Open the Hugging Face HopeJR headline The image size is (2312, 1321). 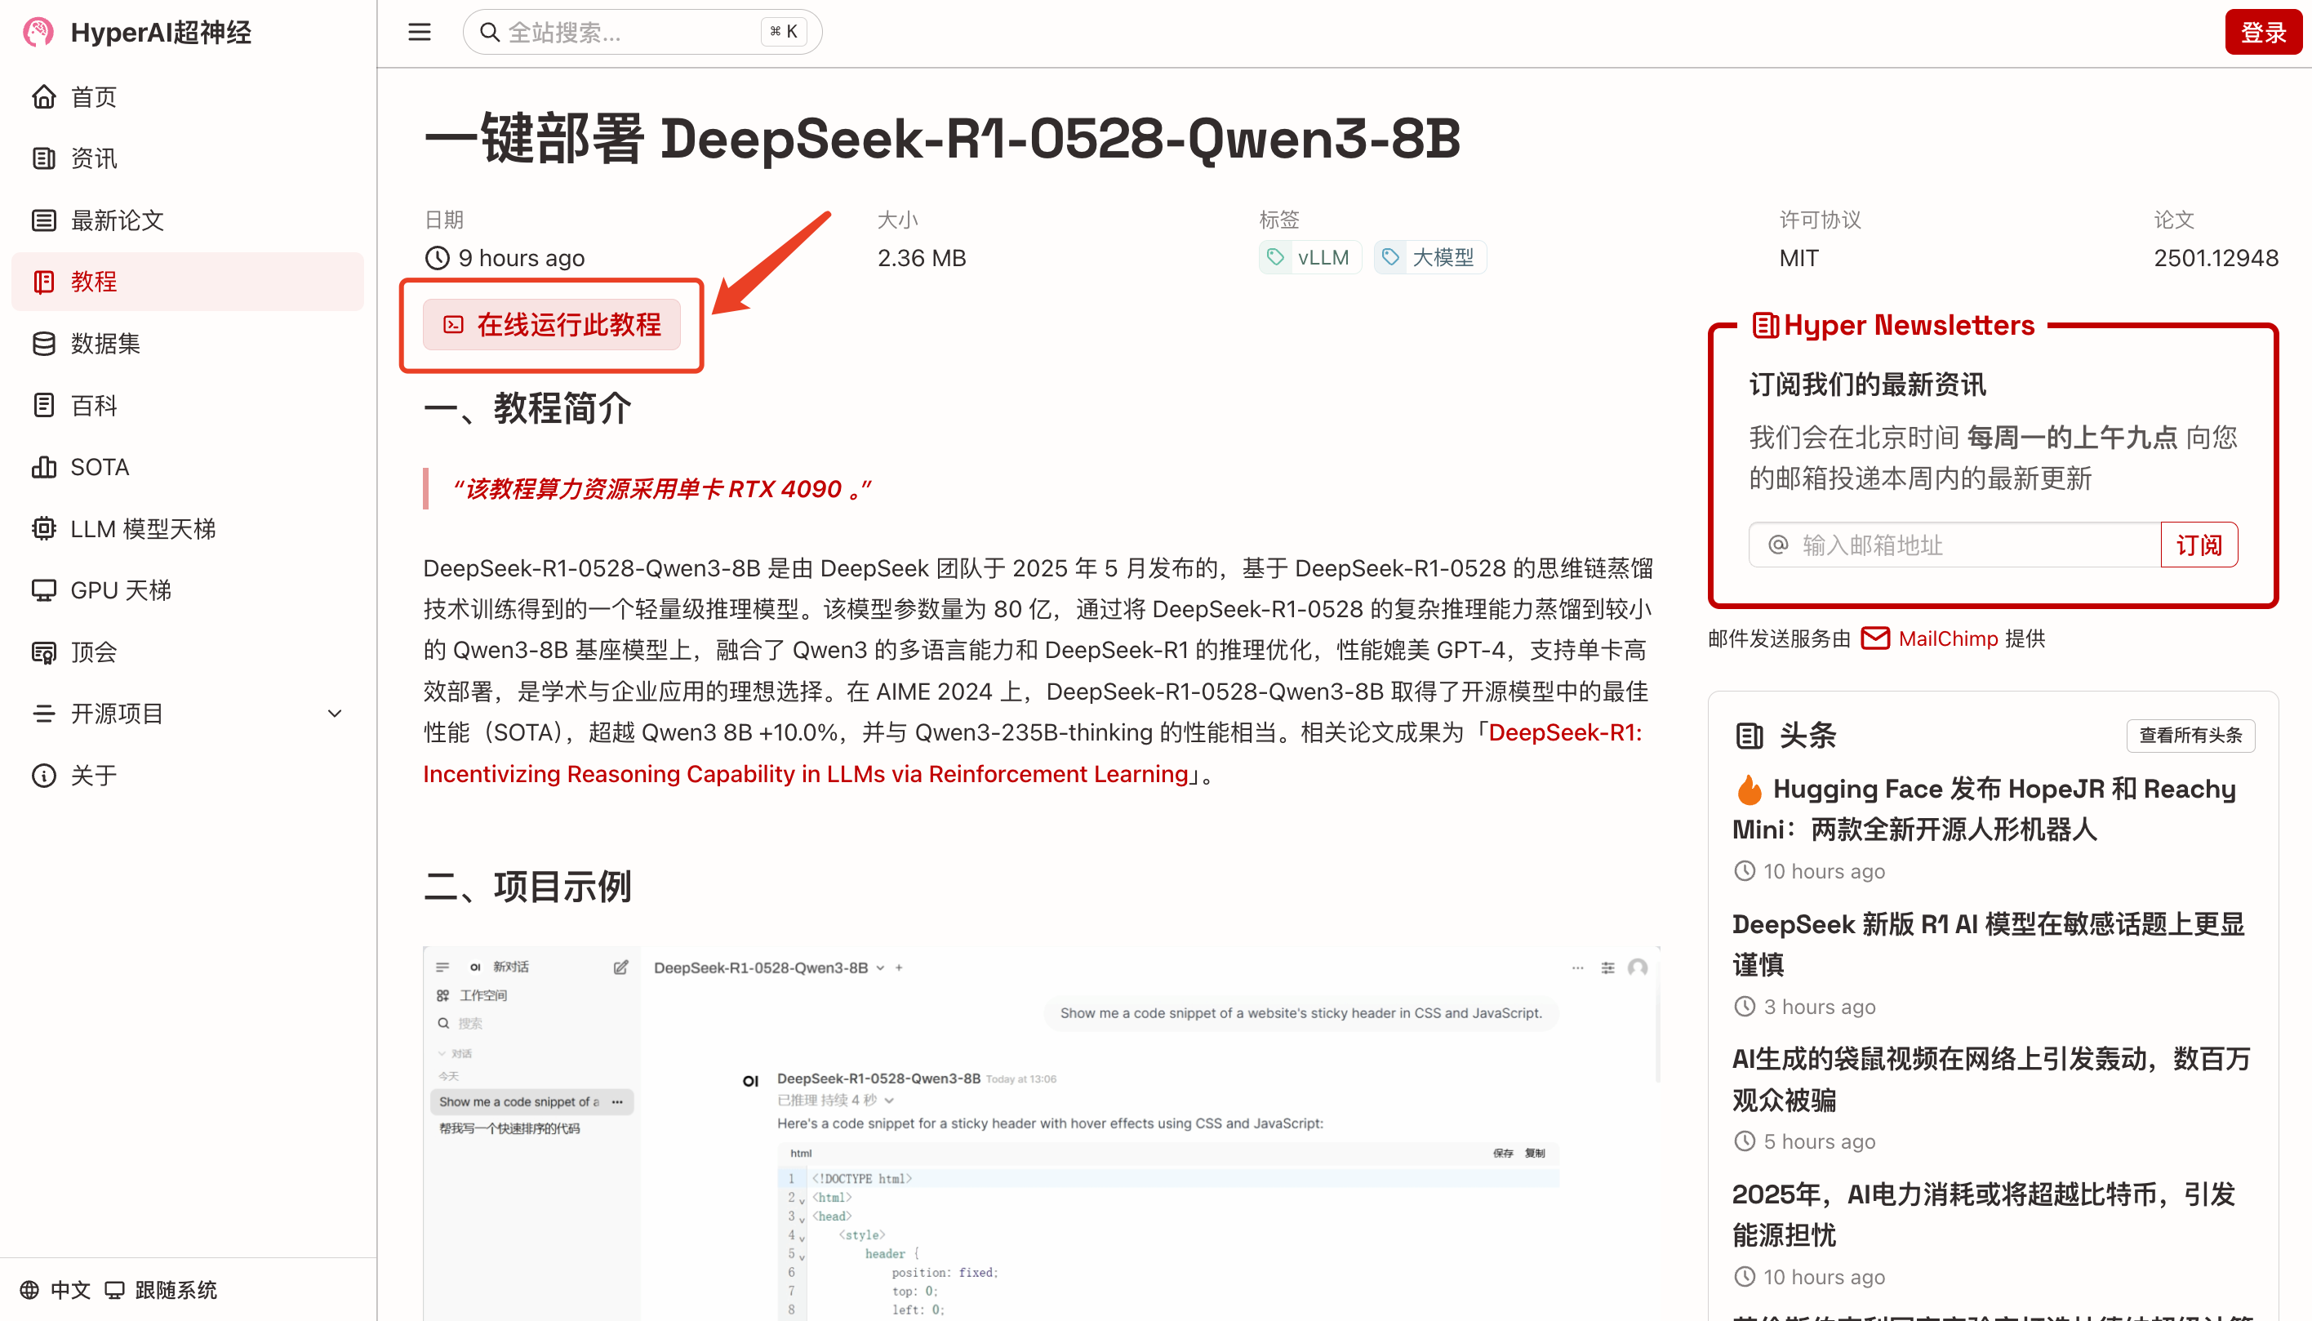click(x=1984, y=808)
